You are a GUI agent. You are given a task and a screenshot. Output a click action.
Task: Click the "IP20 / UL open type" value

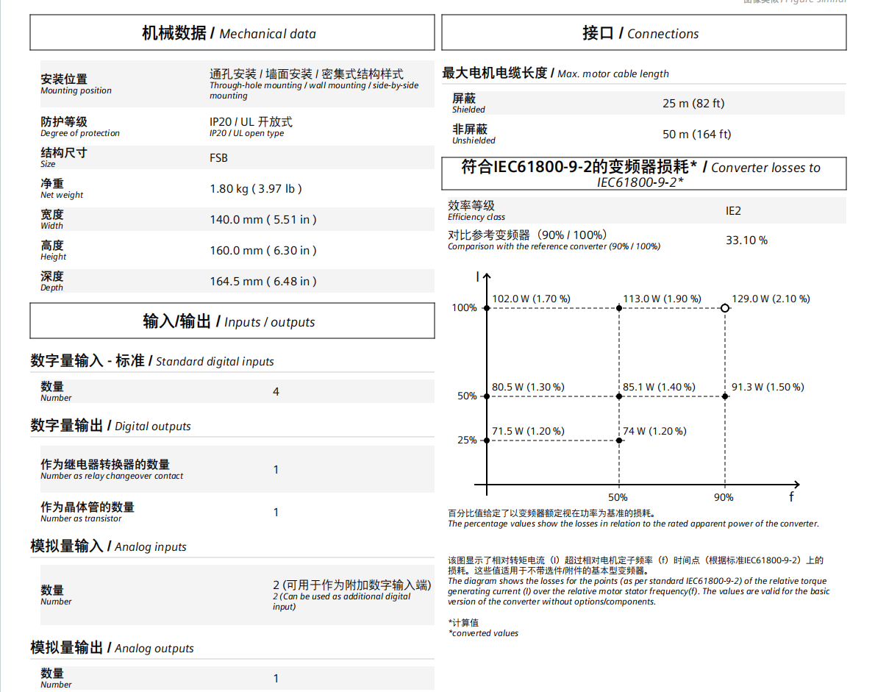[246, 133]
